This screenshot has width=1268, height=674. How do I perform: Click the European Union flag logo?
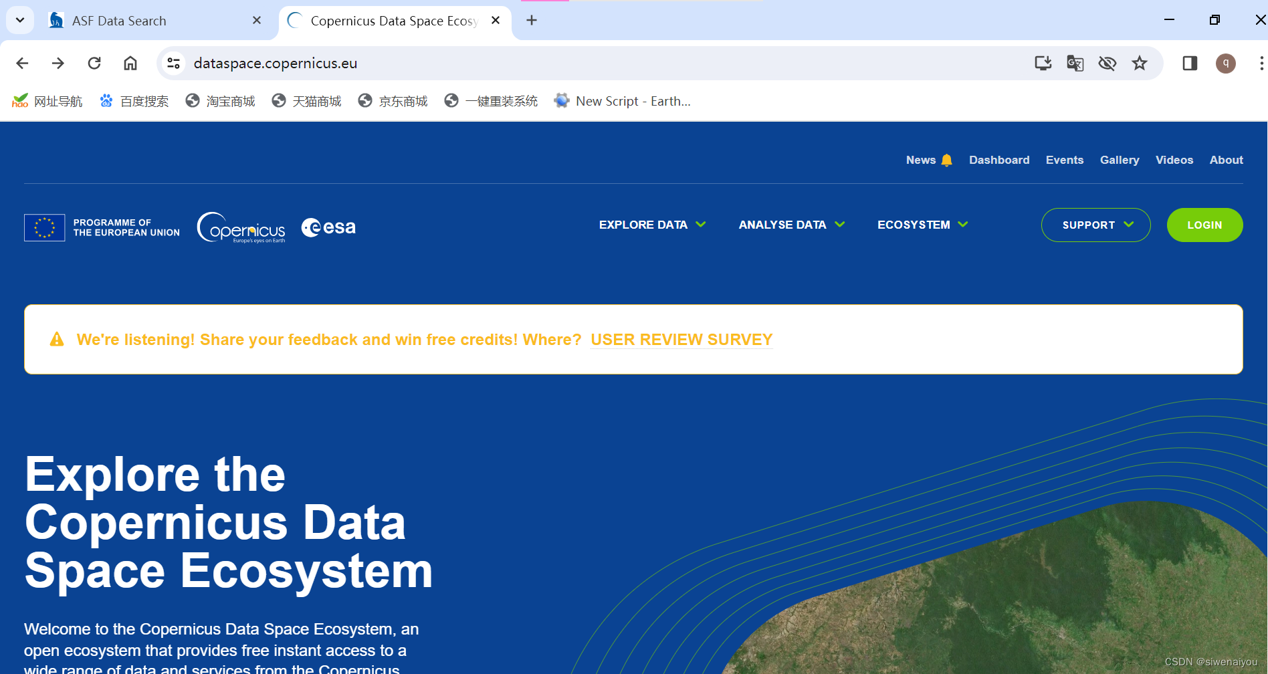coord(45,227)
